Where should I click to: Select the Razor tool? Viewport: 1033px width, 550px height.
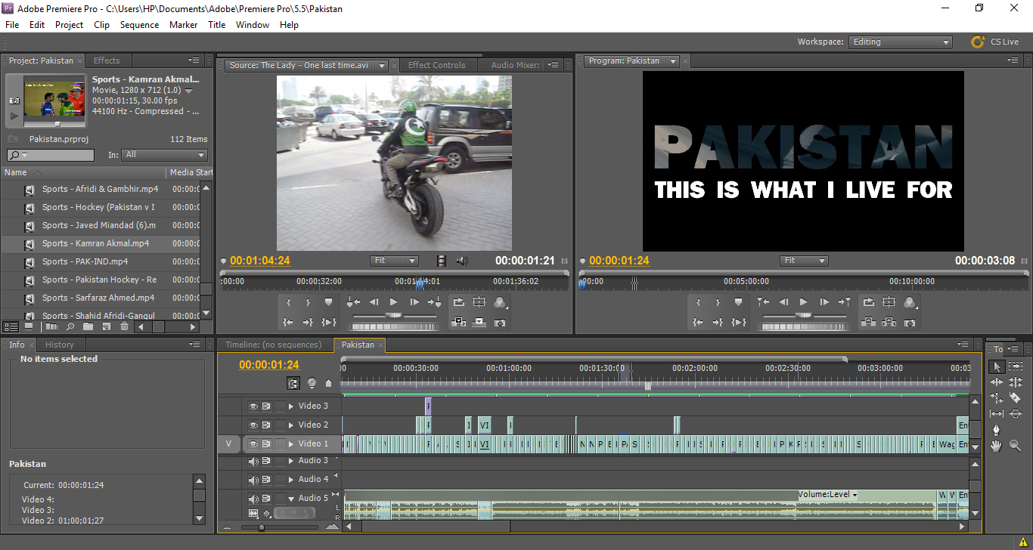click(1016, 397)
